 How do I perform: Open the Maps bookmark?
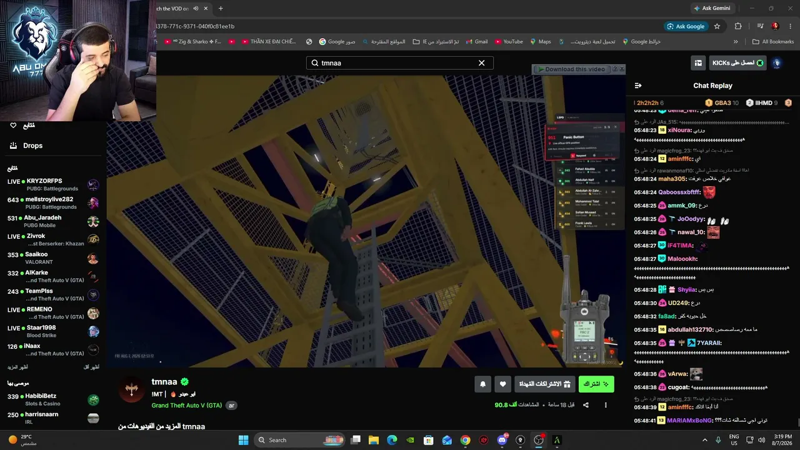[541, 42]
